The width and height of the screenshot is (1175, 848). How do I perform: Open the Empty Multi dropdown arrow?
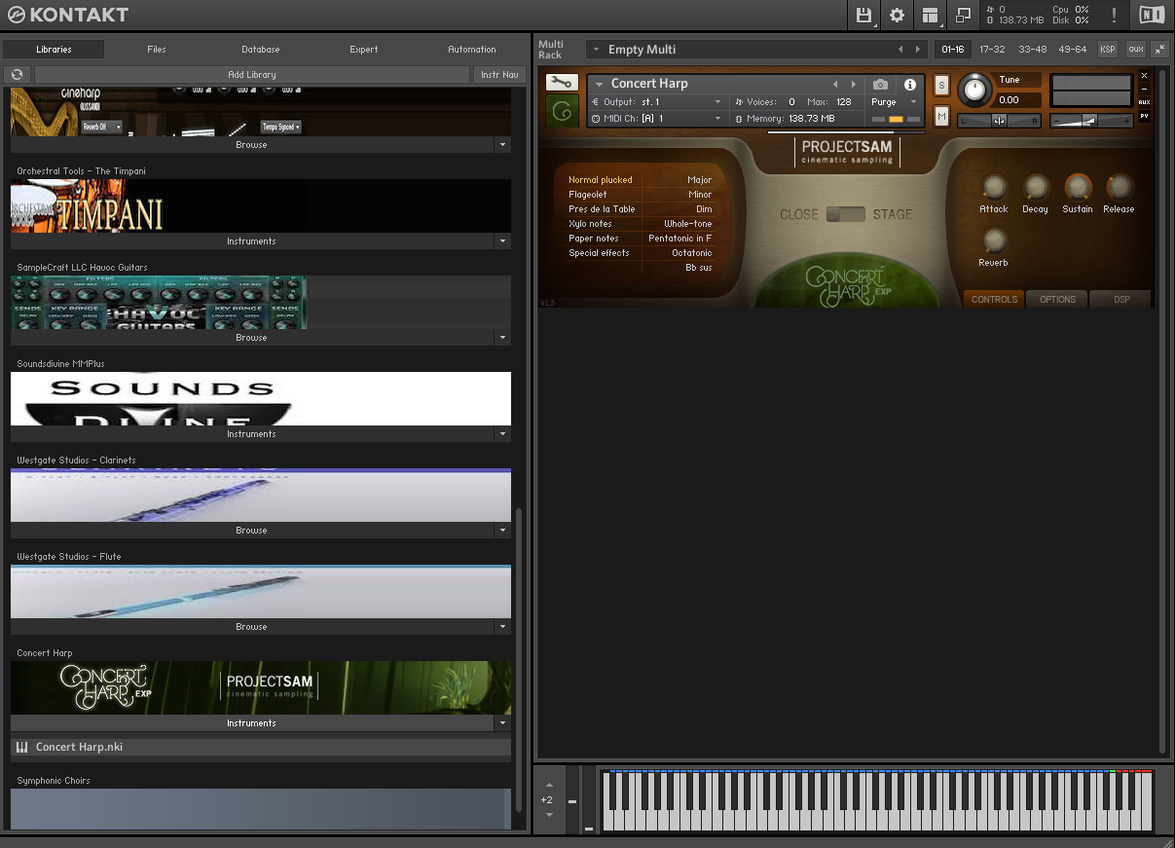click(594, 50)
